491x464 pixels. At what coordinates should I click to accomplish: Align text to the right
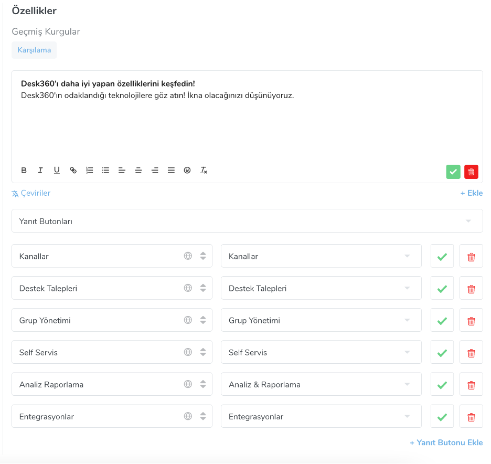click(x=155, y=171)
